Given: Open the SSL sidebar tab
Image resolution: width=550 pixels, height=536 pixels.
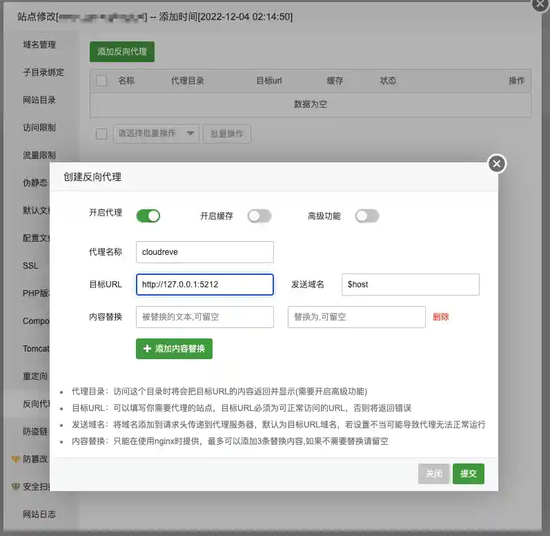Looking at the screenshot, I should 30,266.
